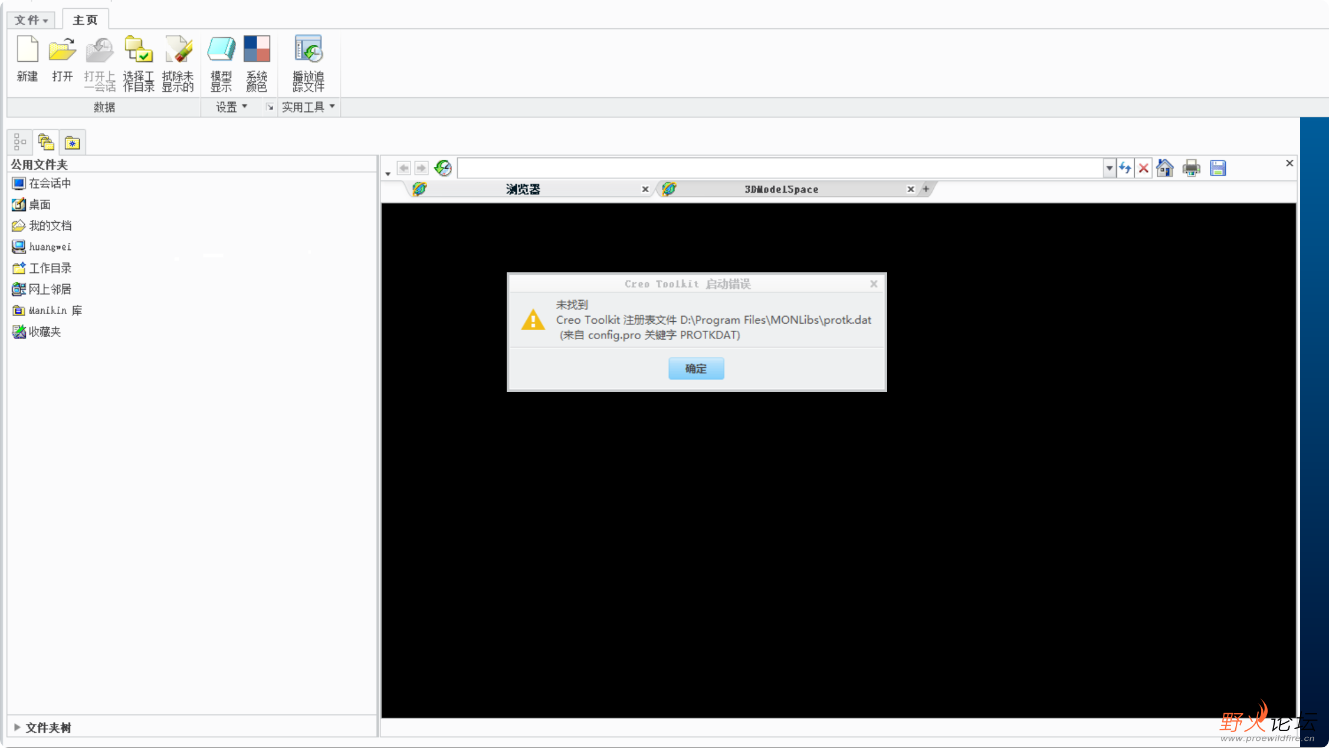Stop loading with red X icon
The width and height of the screenshot is (1329, 748).
pyautogui.click(x=1144, y=169)
